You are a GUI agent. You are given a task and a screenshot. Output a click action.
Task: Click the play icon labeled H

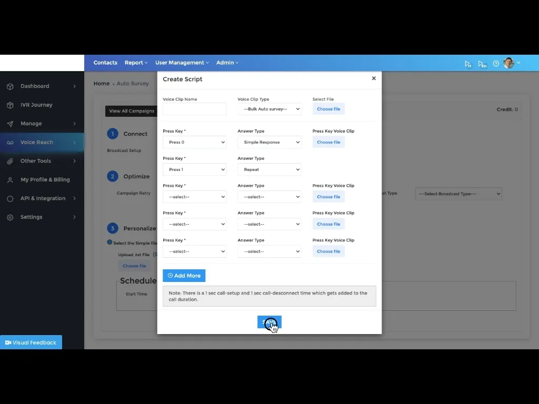point(468,64)
